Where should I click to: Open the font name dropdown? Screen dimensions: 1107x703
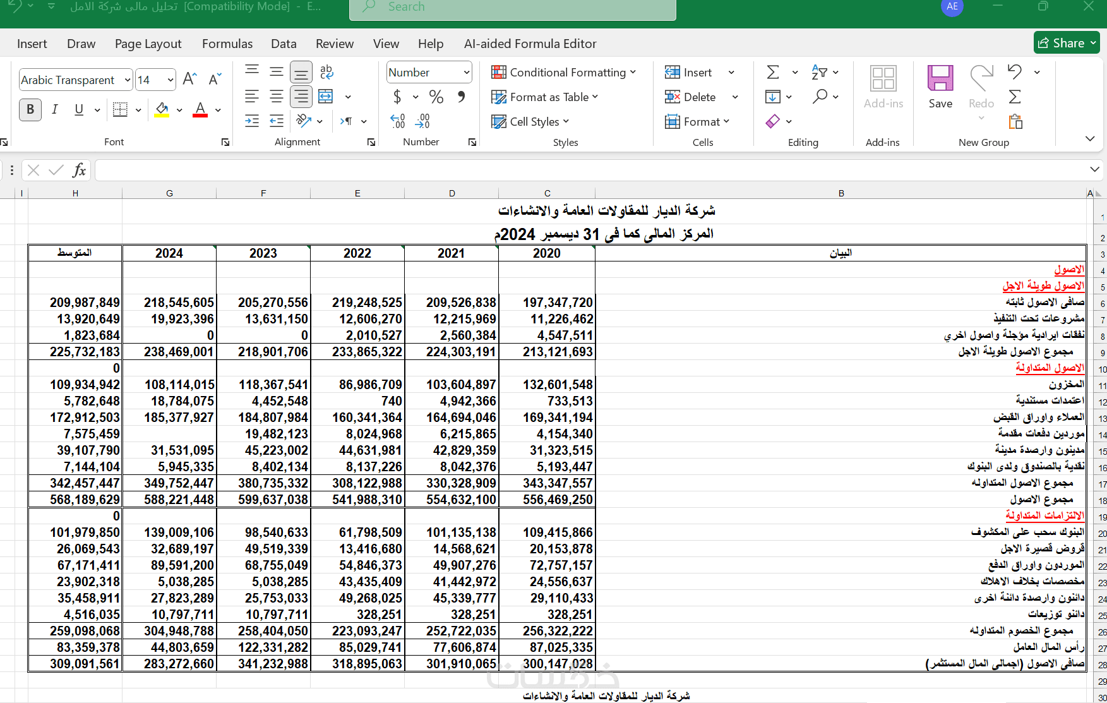(x=128, y=80)
